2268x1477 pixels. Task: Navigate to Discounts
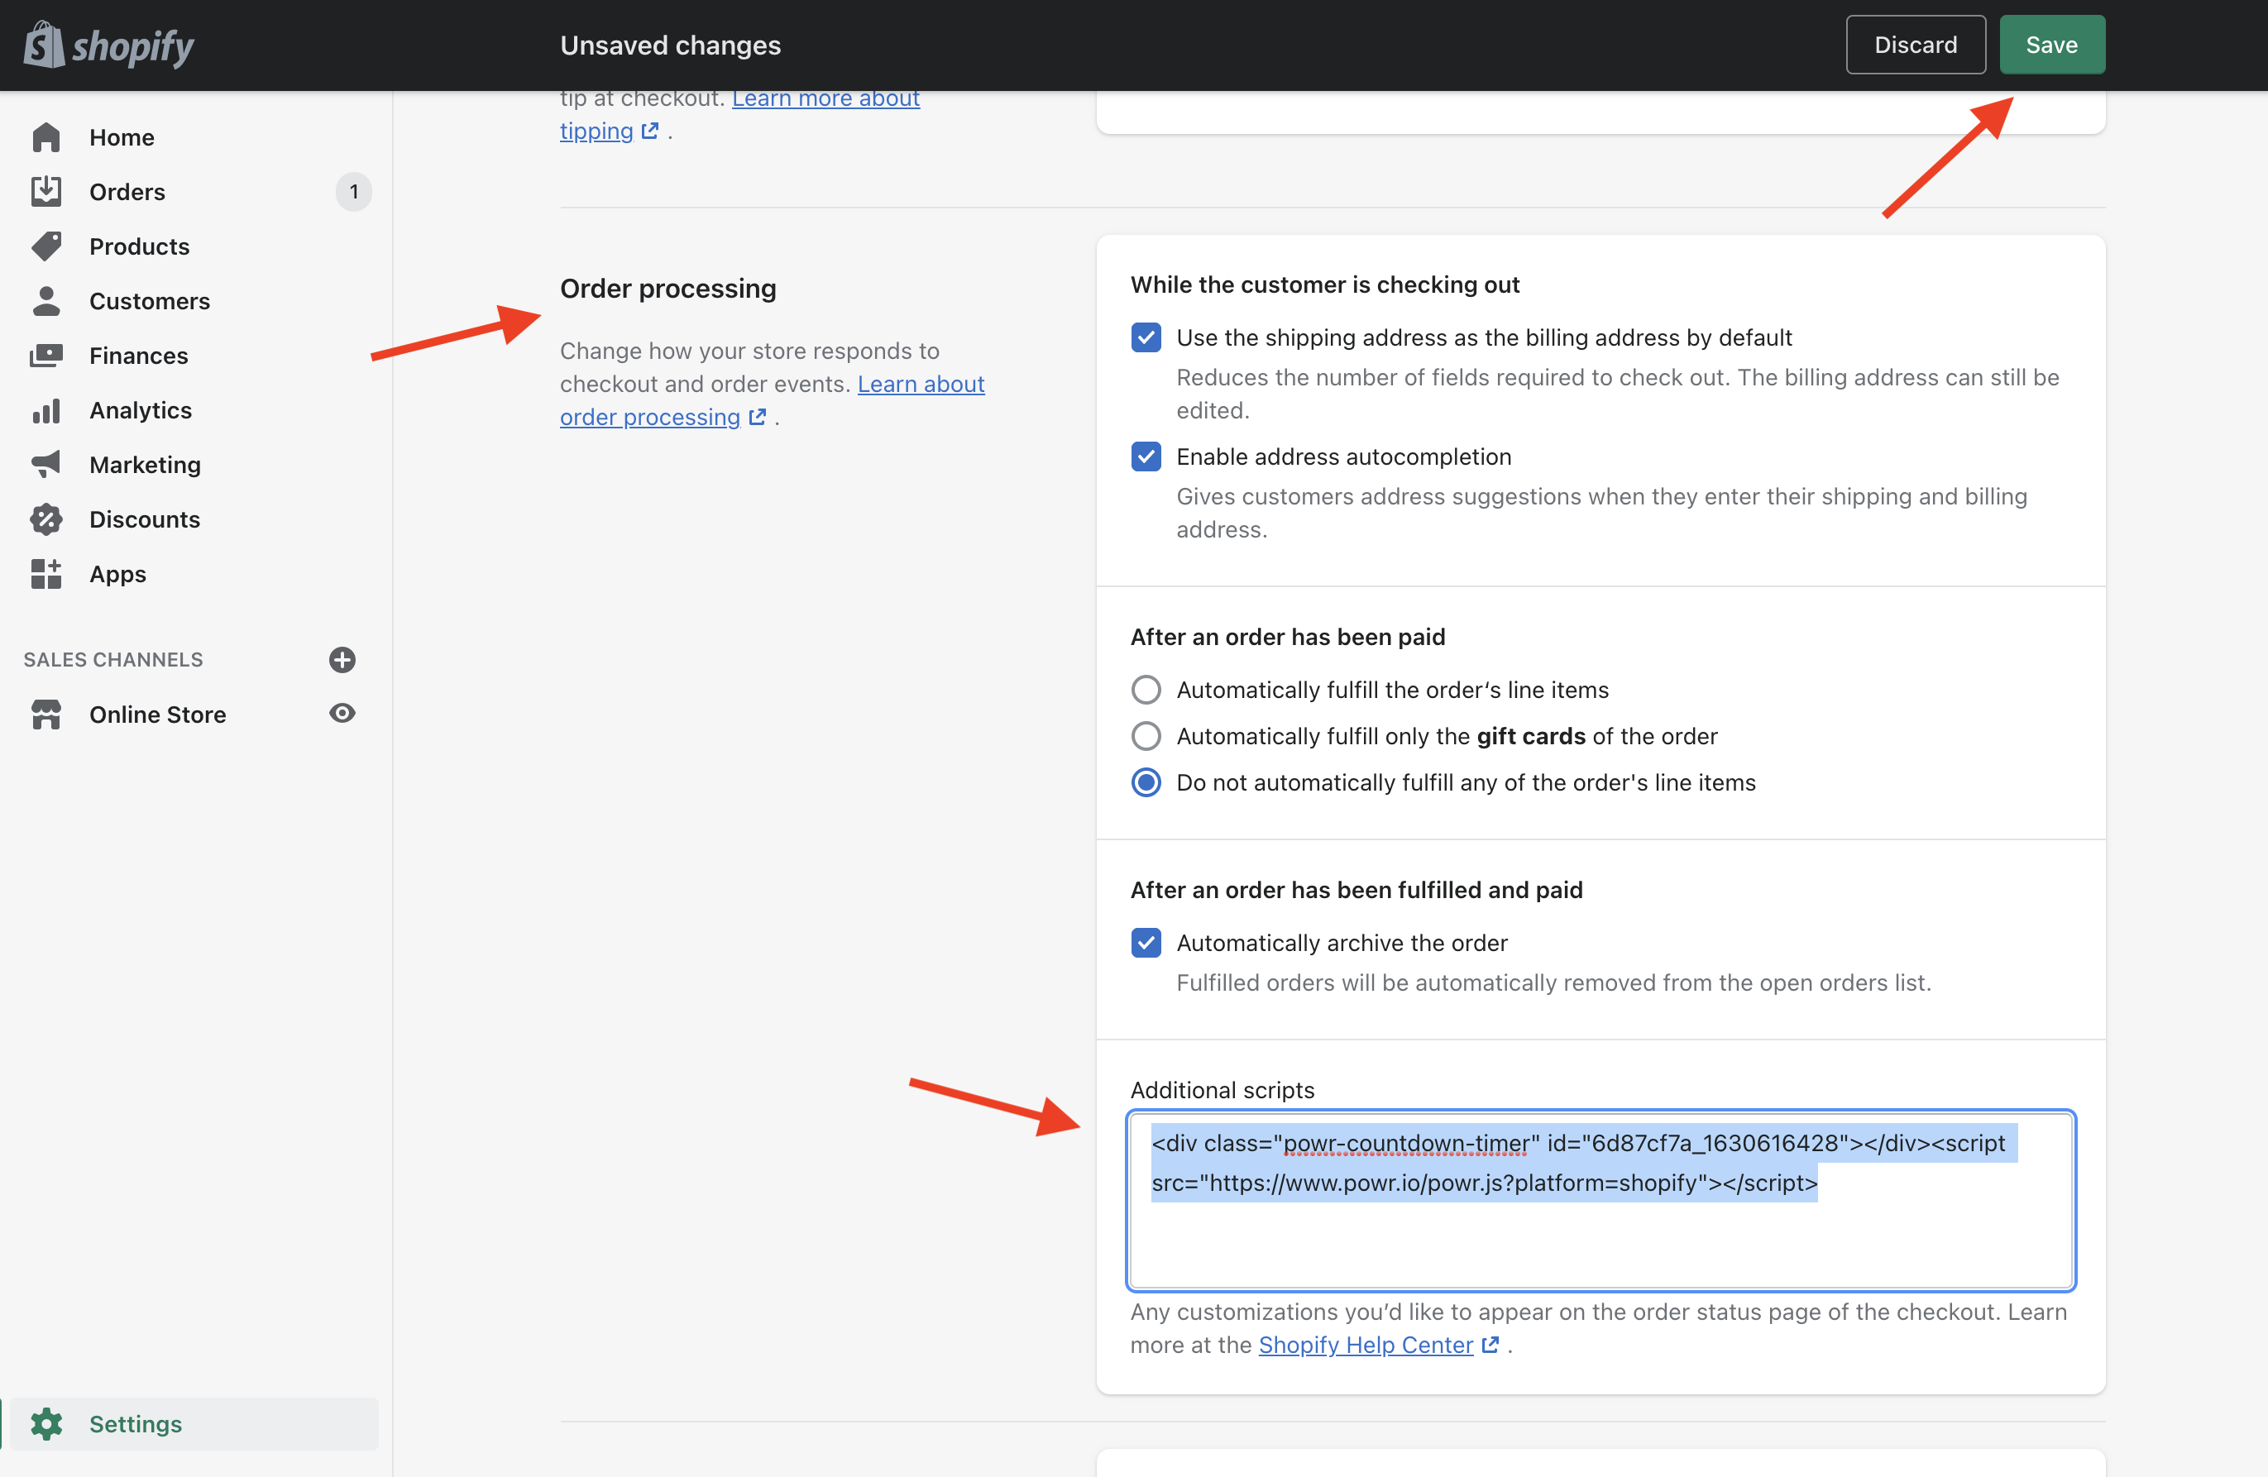[x=145, y=519]
